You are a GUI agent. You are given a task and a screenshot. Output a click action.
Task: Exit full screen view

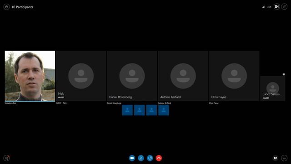click(x=284, y=7)
